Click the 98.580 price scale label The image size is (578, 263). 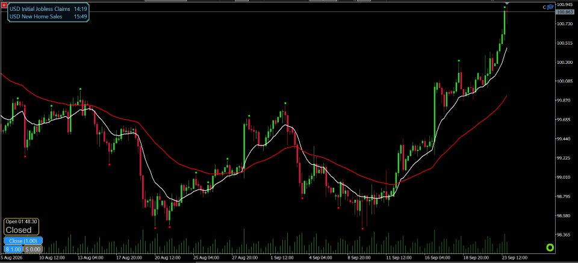pos(564,215)
